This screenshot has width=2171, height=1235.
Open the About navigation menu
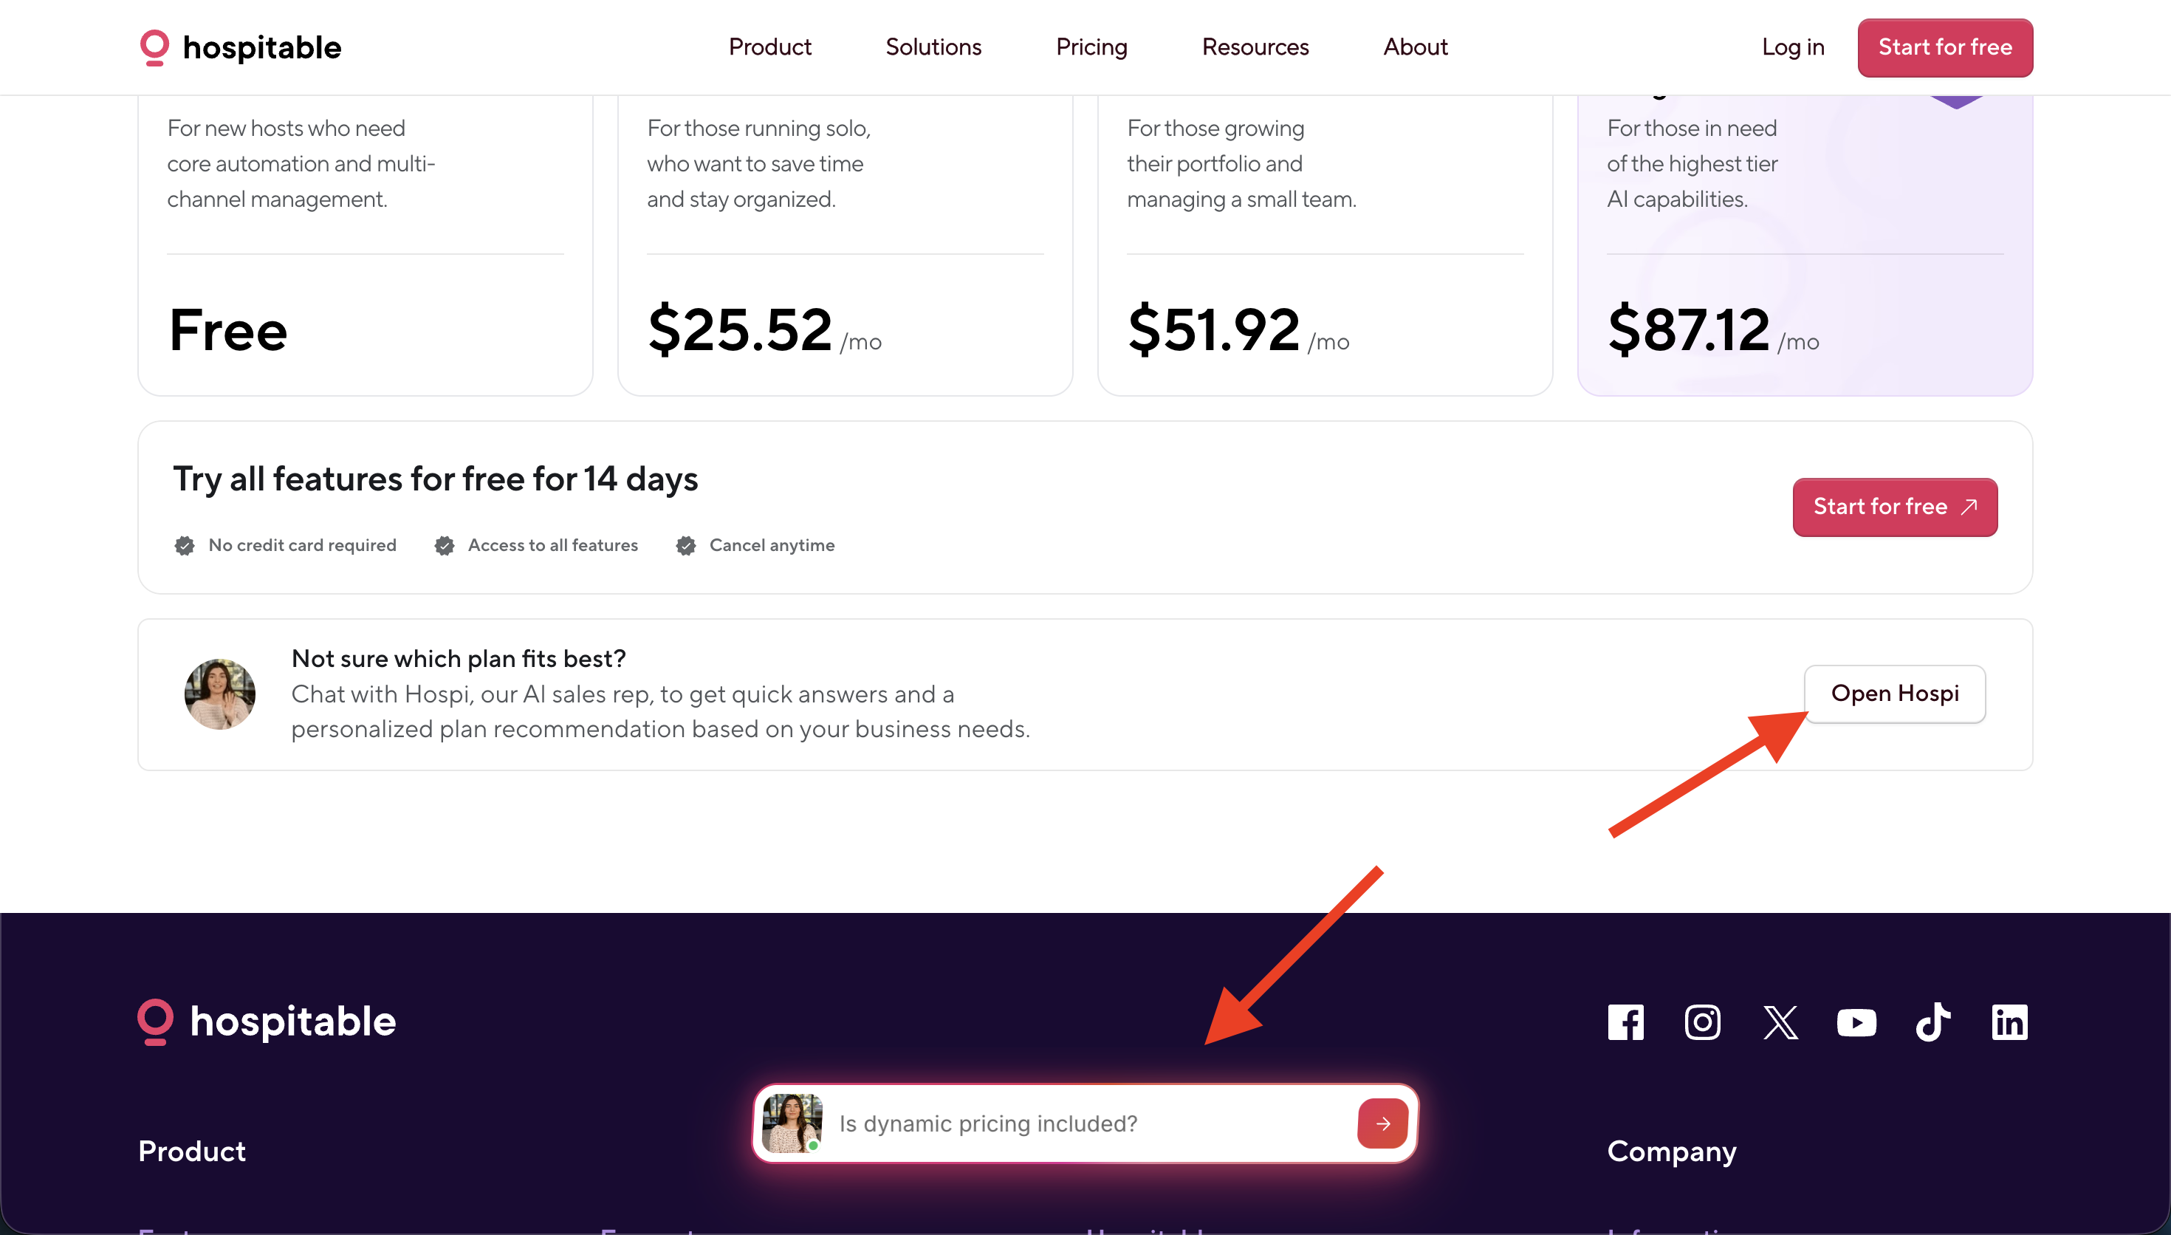tap(1415, 47)
